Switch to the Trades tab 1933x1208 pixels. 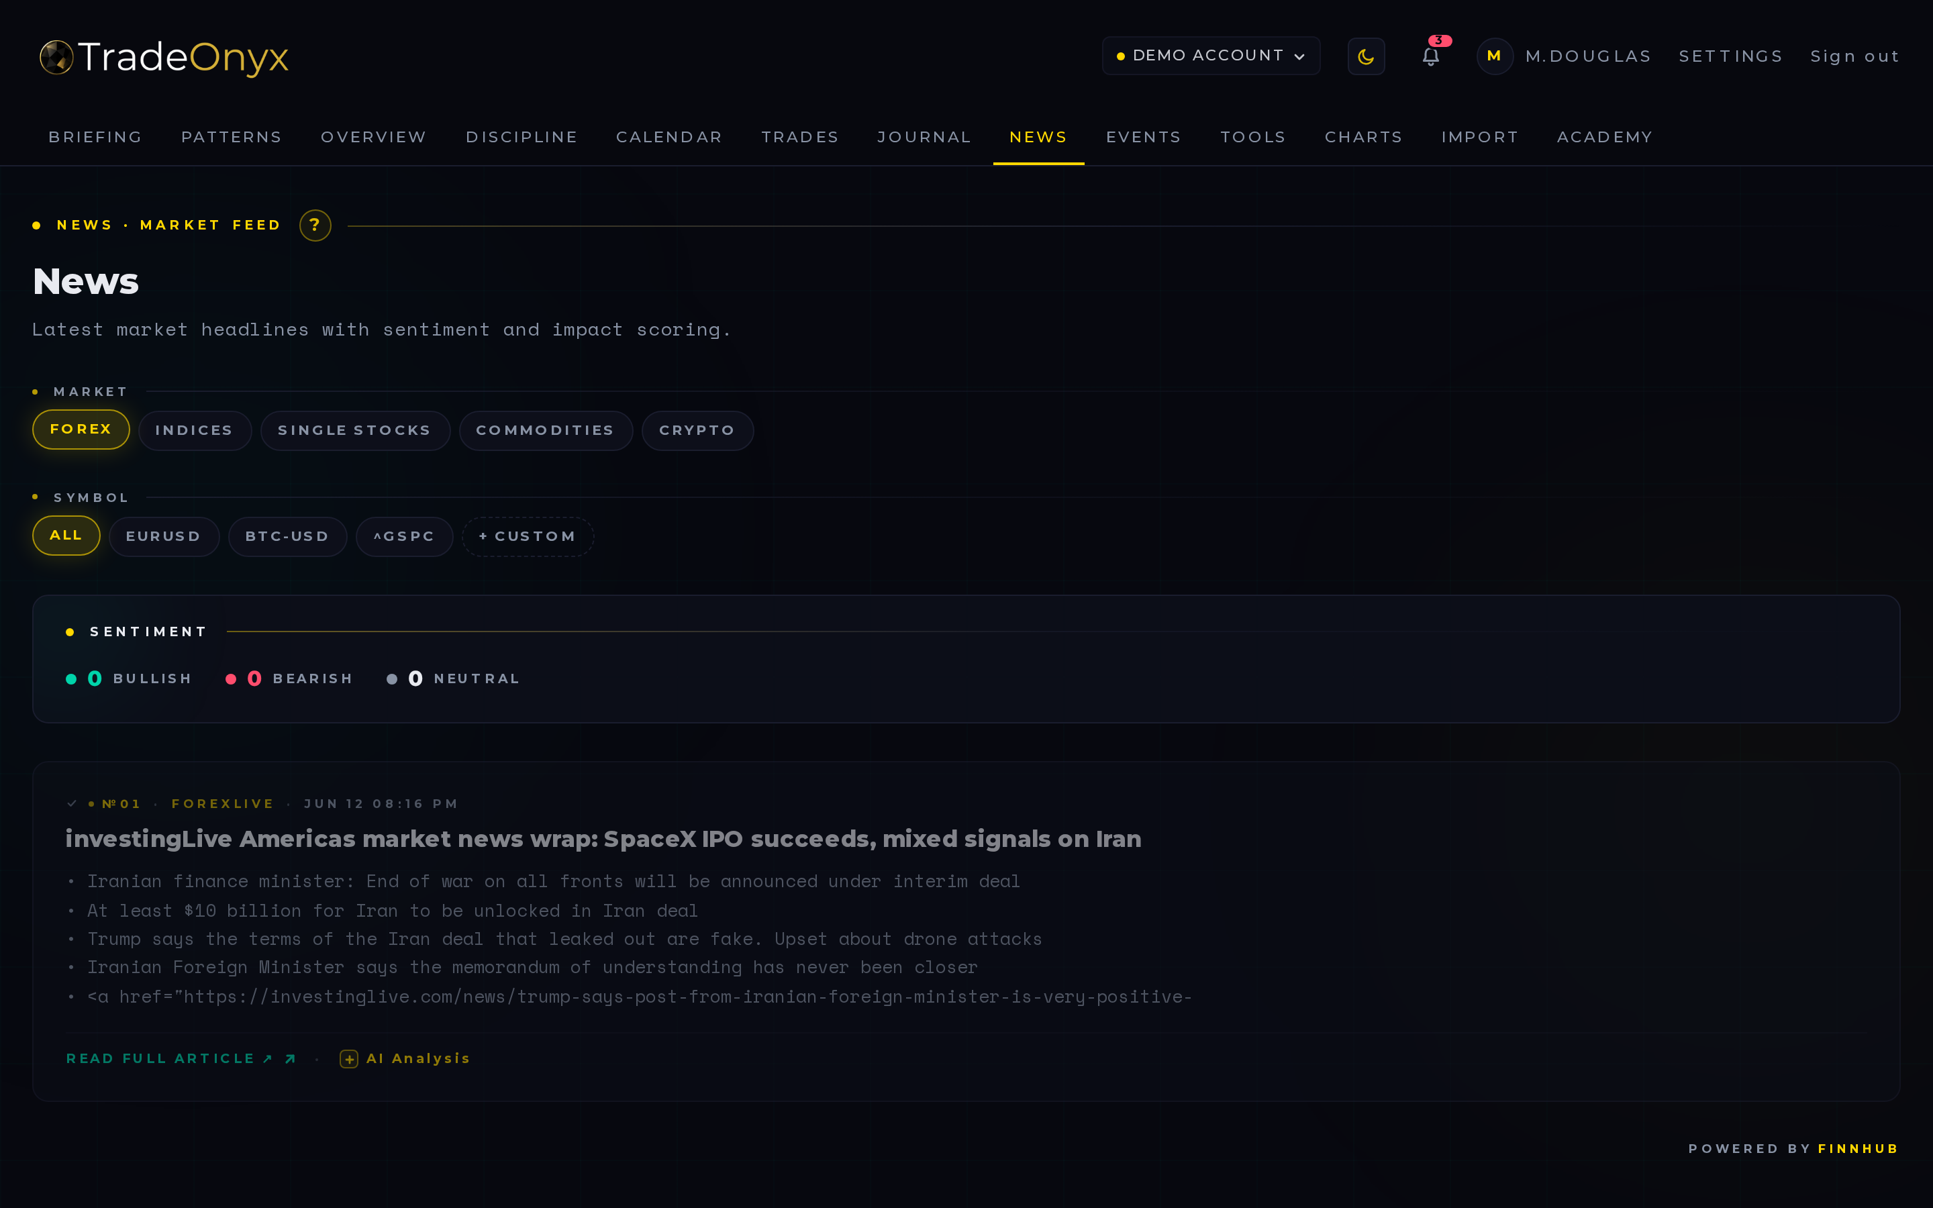click(x=799, y=137)
